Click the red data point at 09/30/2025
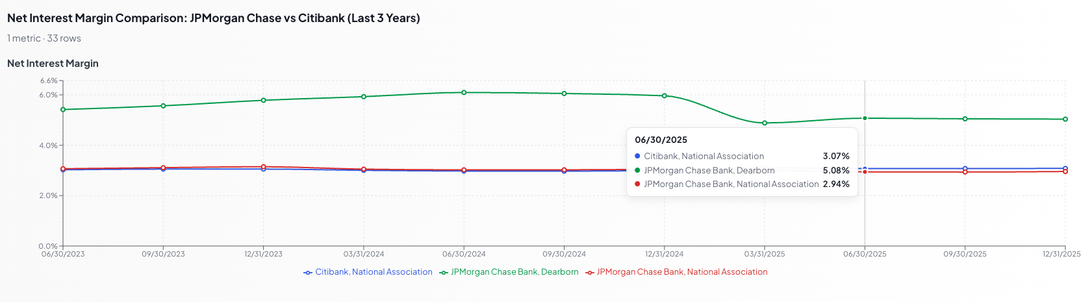The height and width of the screenshot is (302, 1092). 965,172
